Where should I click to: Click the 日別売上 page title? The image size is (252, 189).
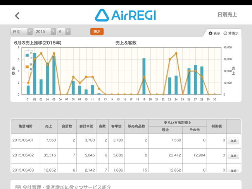(x=227, y=15)
